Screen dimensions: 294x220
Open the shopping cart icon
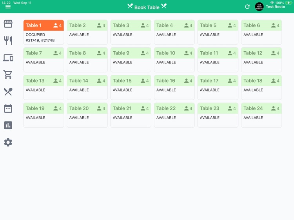pyautogui.click(x=8, y=74)
